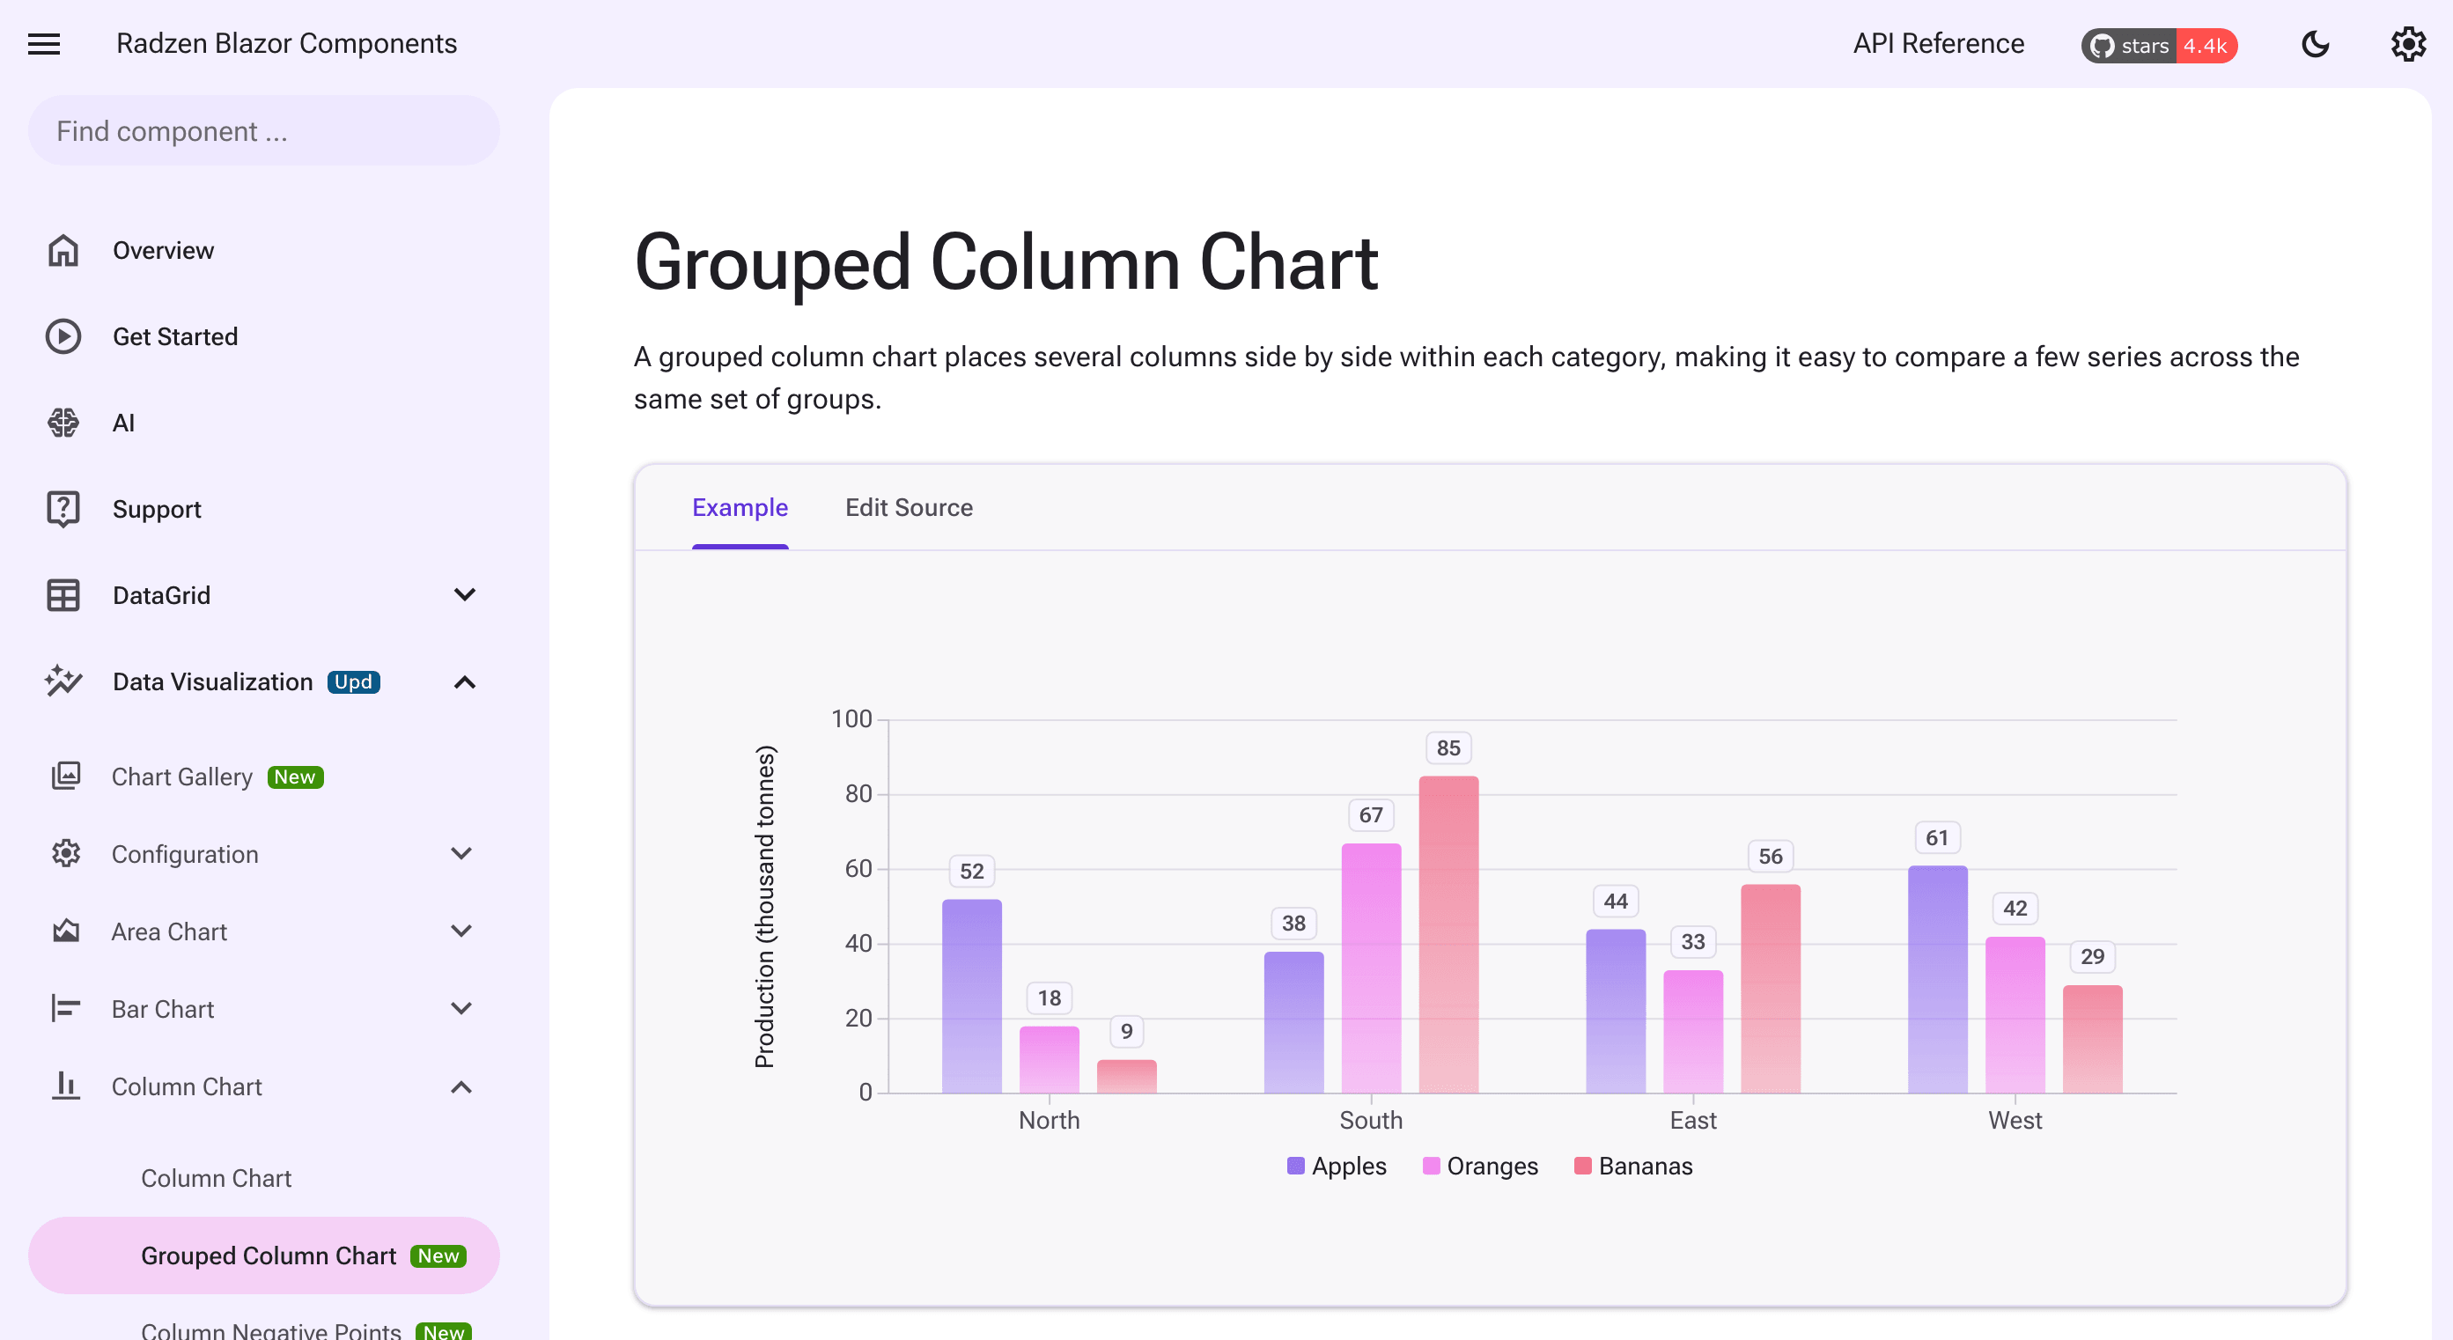2453x1340 pixels.
Task: Open GitHub stars badge
Action: click(2159, 45)
